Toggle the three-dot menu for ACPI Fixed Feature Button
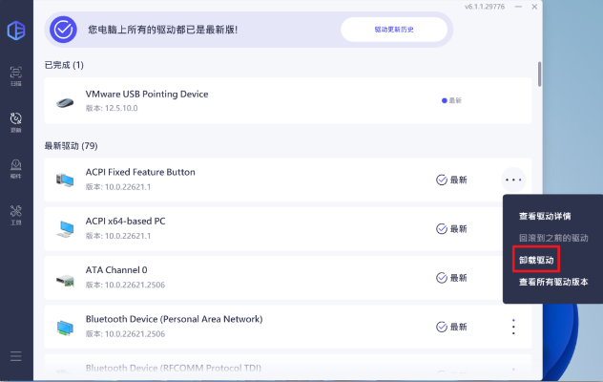This screenshot has height=382, width=603. click(x=513, y=180)
